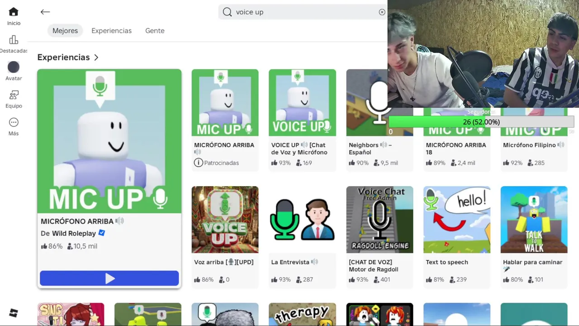Image resolution: width=579 pixels, height=326 pixels.
Task: Click the Patrocinadas info icon
Action: [x=198, y=163]
